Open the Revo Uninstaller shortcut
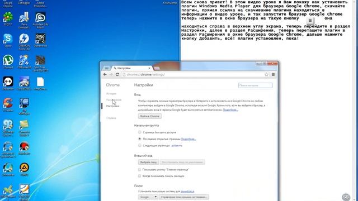Screen dimensions: 358x201 click(24, 20)
